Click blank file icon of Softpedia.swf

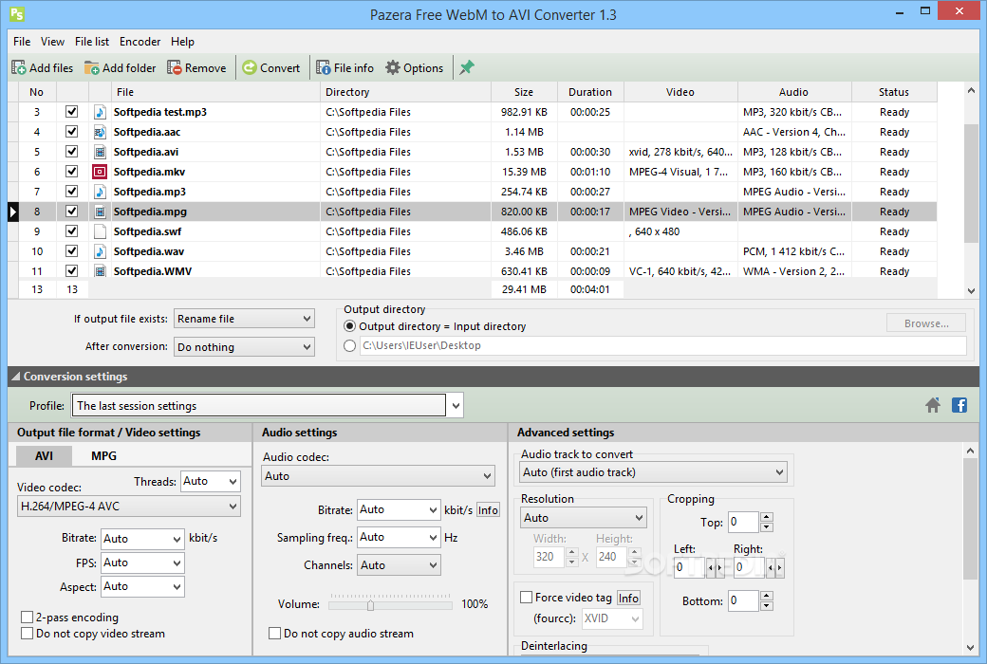click(x=100, y=231)
